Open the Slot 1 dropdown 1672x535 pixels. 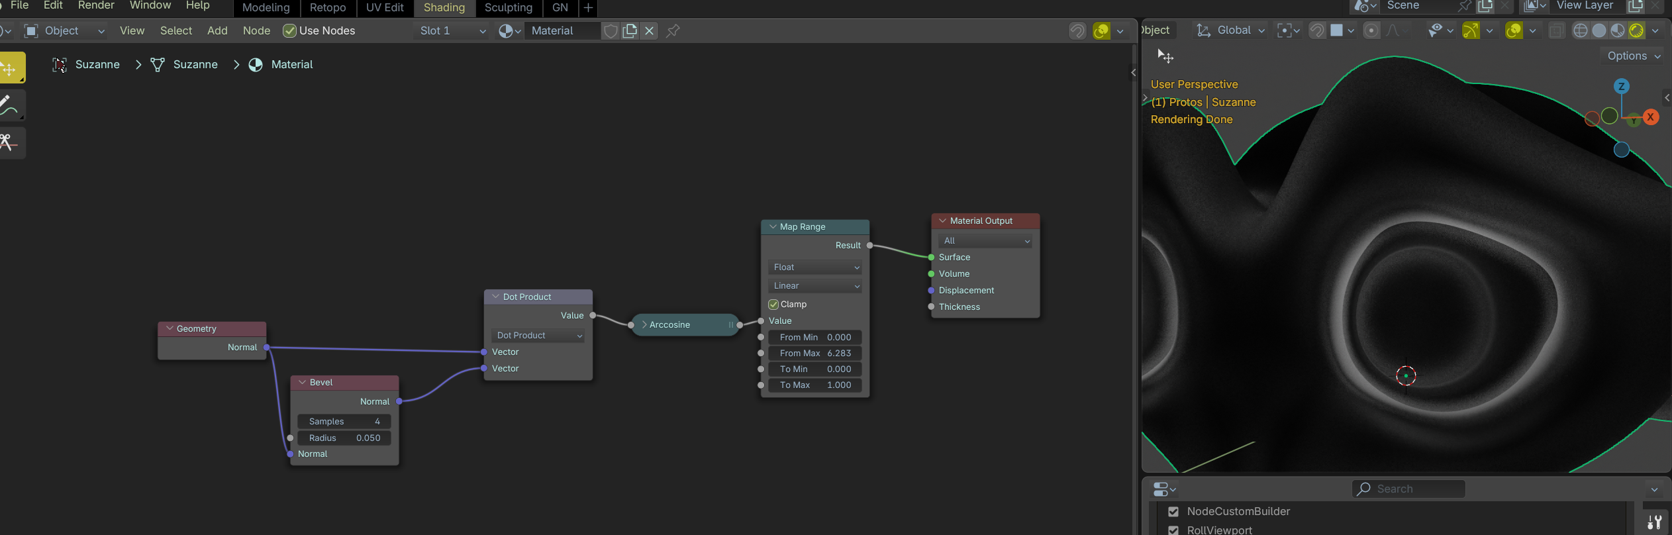pyautogui.click(x=452, y=31)
